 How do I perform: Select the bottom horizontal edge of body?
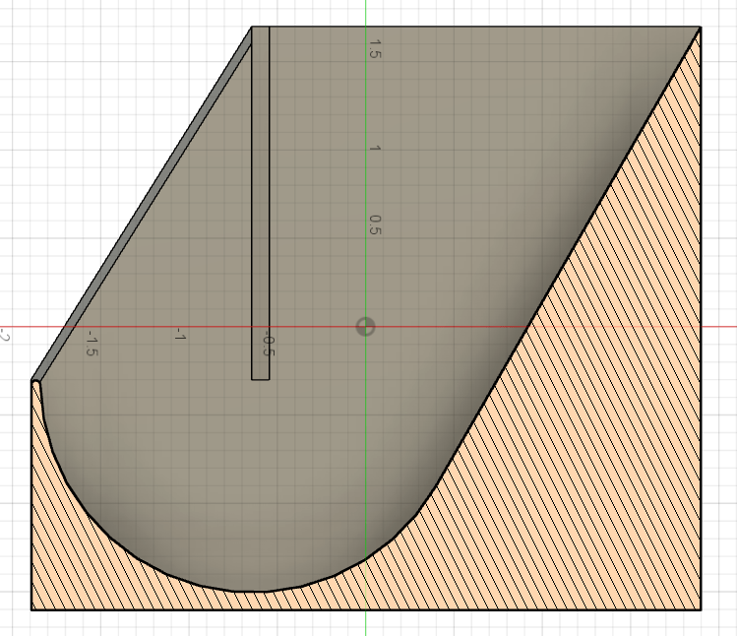point(394,609)
